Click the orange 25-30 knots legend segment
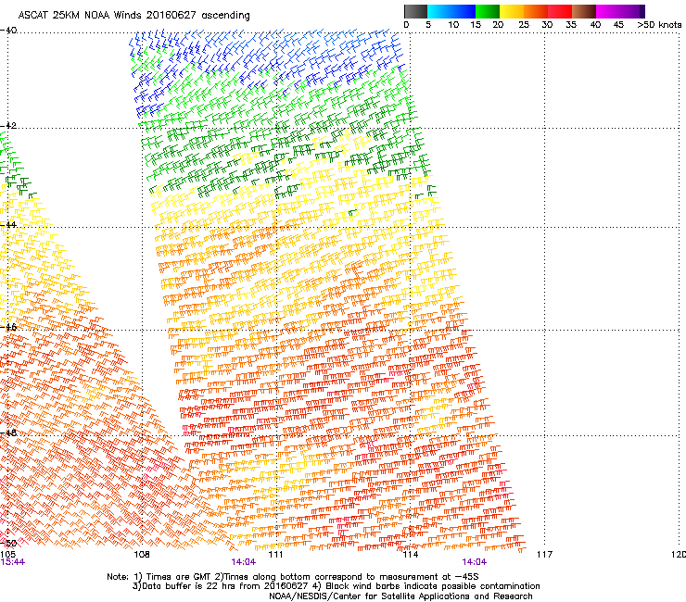Viewport: 686px width, 602px height. click(536, 11)
